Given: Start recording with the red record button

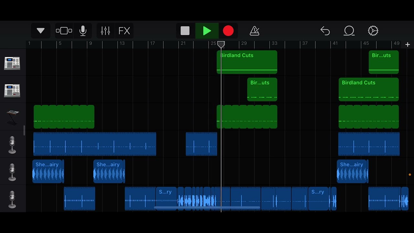Looking at the screenshot, I should [x=228, y=31].
